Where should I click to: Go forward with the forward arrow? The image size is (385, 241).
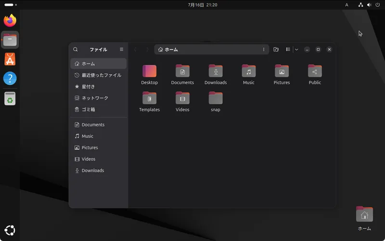click(147, 50)
